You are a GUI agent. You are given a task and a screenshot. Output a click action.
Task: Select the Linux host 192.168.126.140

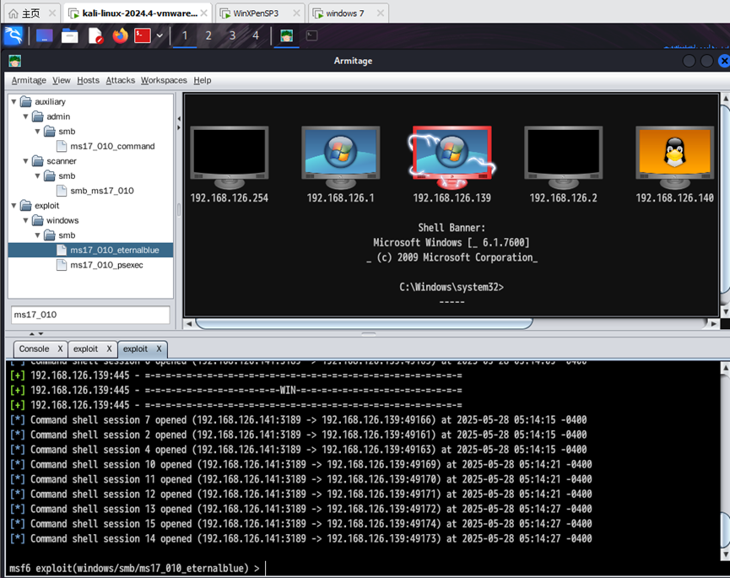coord(674,157)
